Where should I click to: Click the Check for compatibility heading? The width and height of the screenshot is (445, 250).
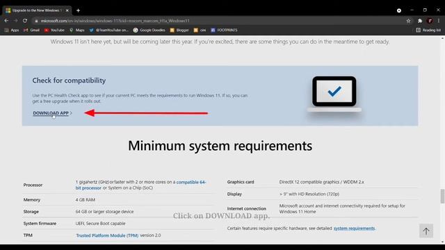[69, 81]
